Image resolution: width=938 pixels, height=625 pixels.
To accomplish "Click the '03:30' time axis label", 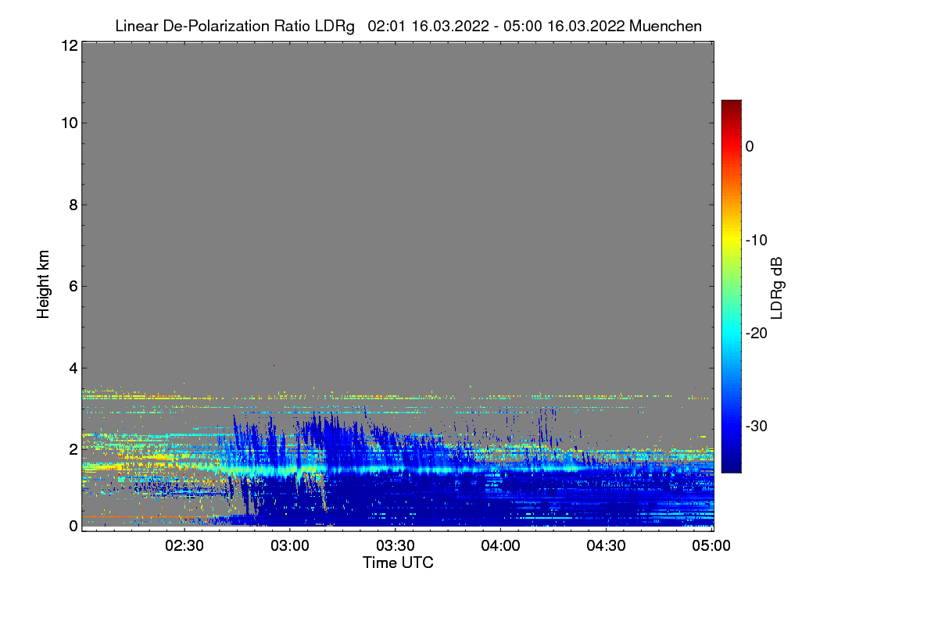I will click(x=396, y=545).
